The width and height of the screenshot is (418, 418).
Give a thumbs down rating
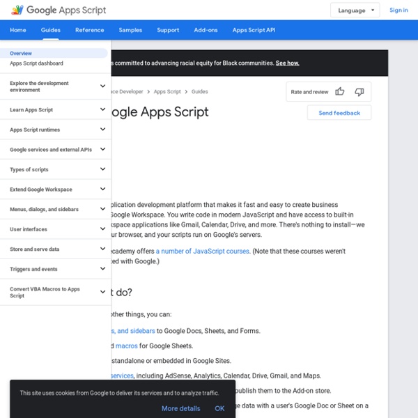(x=359, y=92)
